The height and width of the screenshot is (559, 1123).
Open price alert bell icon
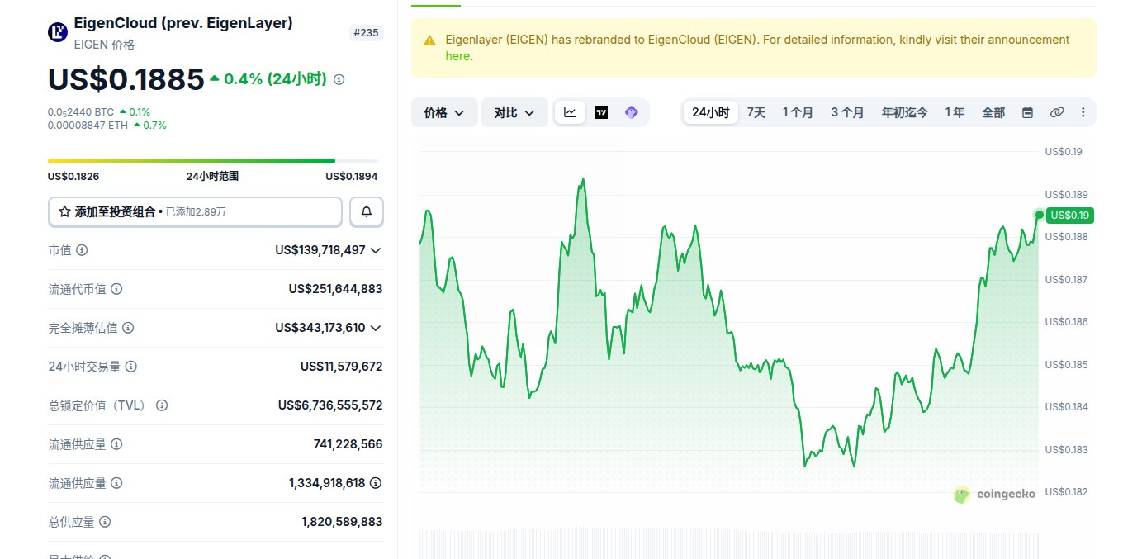[x=367, y=211]
